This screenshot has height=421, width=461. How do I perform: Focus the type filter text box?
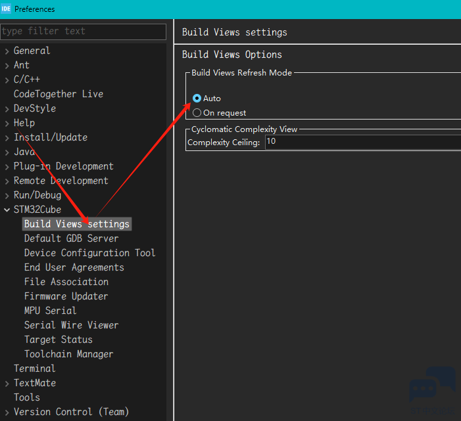pos(84,32)
